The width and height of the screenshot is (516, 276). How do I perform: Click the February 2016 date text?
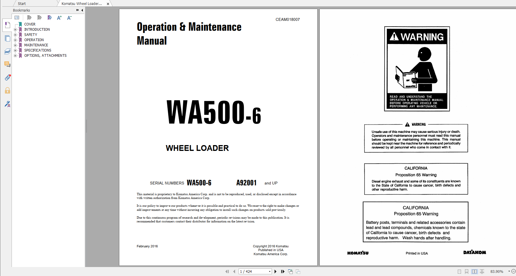147,246
